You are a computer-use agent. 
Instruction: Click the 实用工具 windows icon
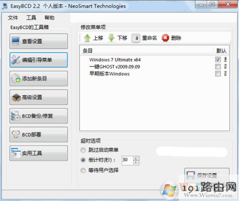(x=16, y=153)
